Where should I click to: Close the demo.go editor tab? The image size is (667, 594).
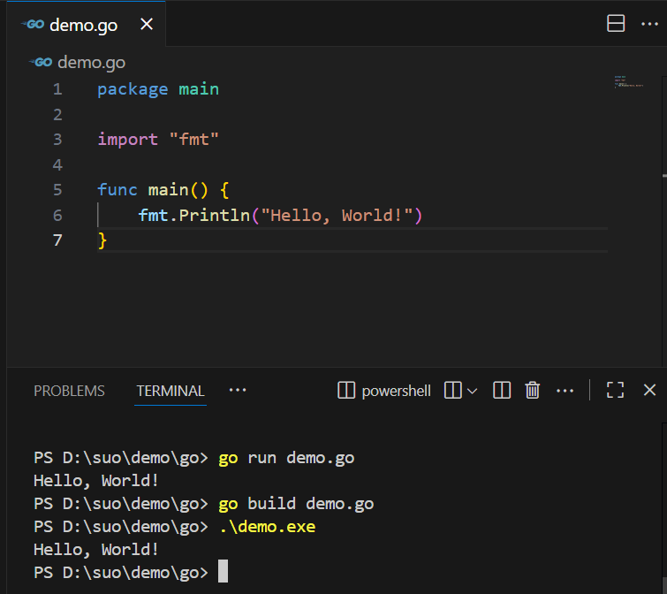pos(147,24)
